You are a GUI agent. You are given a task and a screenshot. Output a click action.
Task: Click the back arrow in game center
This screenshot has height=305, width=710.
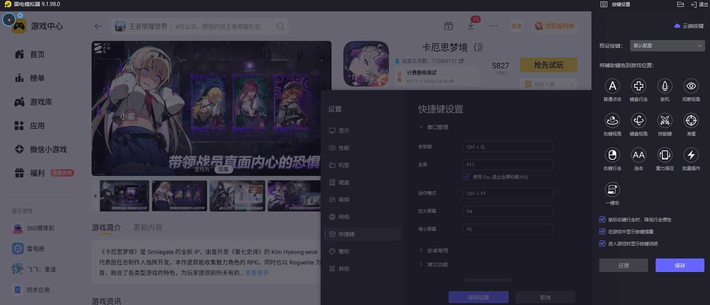[x=98, y=26]
